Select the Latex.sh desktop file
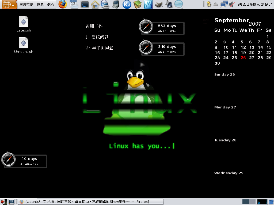Viewport: 274px width, 205px height. pyautogui.click(x=24, y=24)
